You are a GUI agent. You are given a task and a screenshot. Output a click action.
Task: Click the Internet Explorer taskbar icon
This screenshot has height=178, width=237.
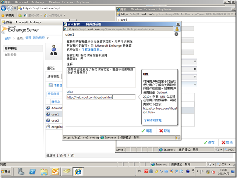coord(78,171)
